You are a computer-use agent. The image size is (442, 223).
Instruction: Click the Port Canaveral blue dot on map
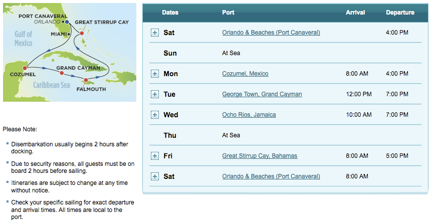pos(67,22)
